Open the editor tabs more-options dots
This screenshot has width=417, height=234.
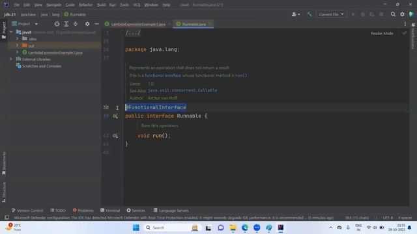[405, 24]
